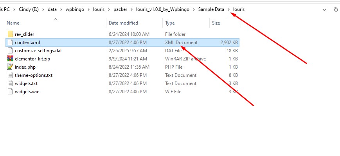Click the elementor-kit.zip WinRAR archive icon
340x156 pixels.
tap(11, 59)
